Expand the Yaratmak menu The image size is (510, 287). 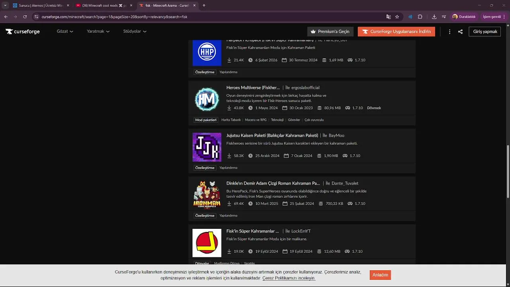[x=98, y=31]
